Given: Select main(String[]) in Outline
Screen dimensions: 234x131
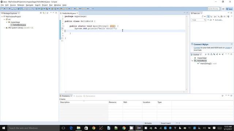Looking at the screenshot, I should [x=206, y=64].
